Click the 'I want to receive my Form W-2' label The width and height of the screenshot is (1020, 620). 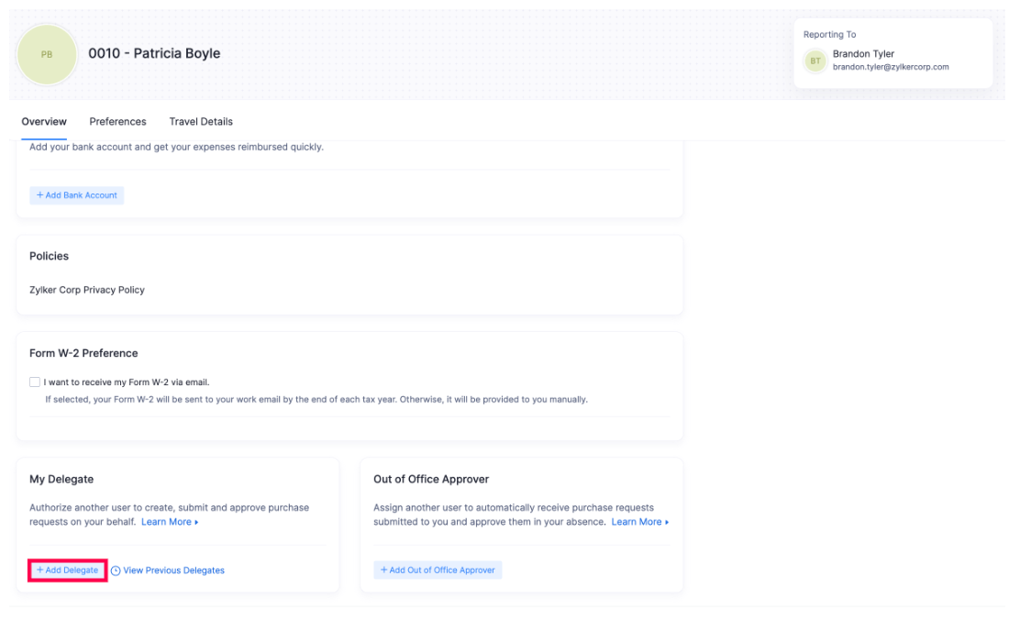(x=127, y=382)
